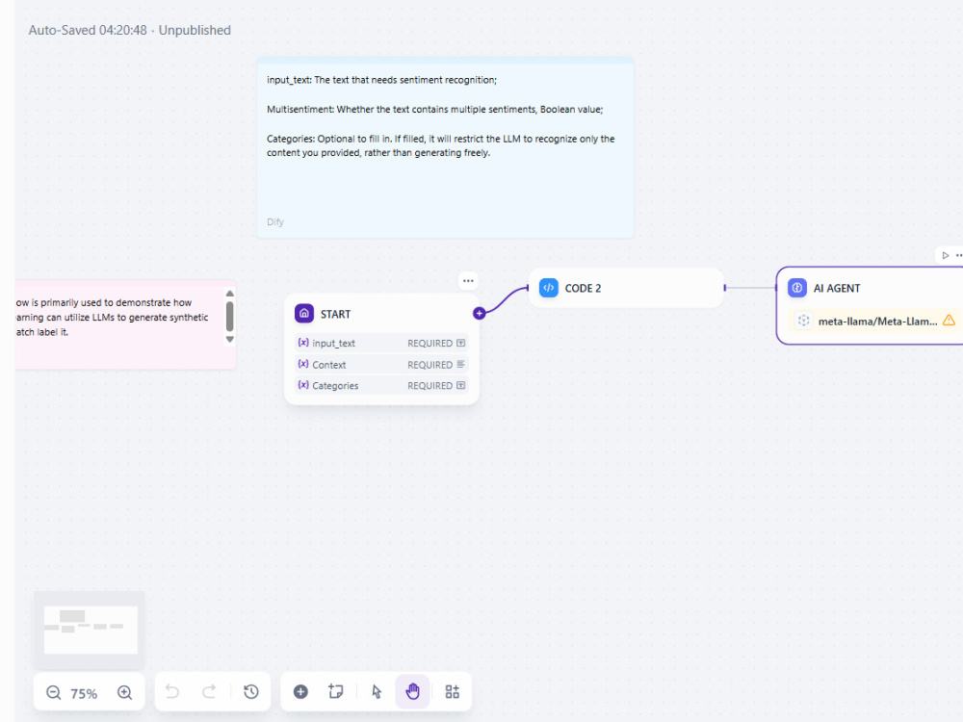Click the Multisentiment description line
This screenshot has height=722, width=963.
[435, 110]
